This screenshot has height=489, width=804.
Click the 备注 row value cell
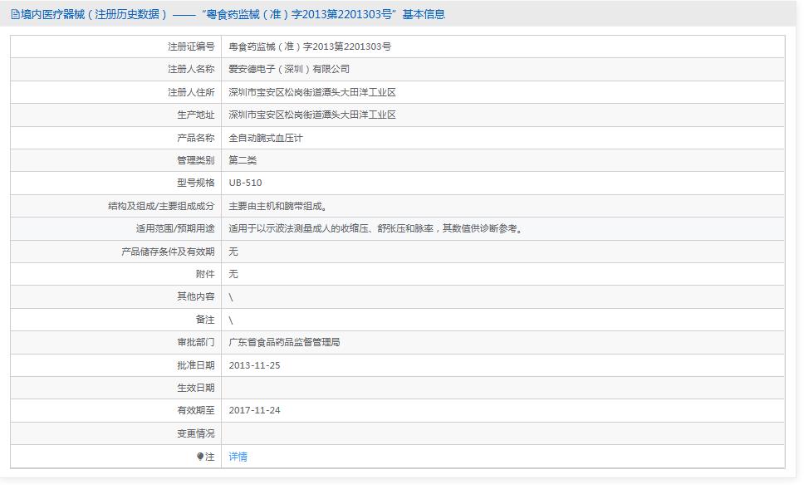[231, 319]
